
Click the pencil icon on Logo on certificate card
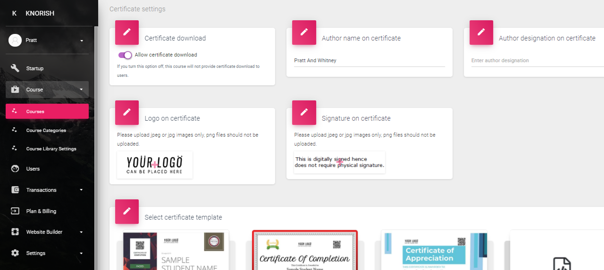[127, 112]
